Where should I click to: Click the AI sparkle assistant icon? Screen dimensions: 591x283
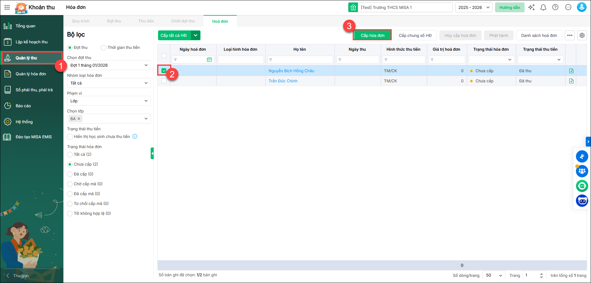tap(531, 7)
